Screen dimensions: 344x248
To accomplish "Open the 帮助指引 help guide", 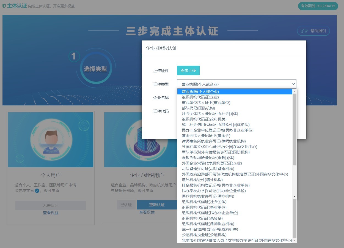I will click(x=313, y=31).
